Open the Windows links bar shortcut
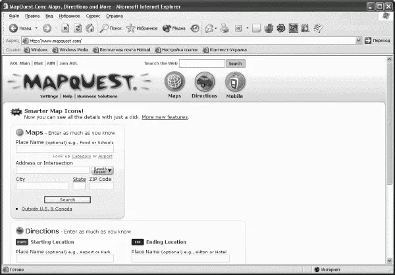395x275 pixels. click(36, 50)
